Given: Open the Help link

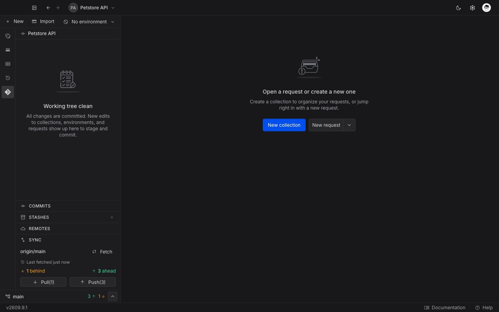Looking at the screenshot, I should 484,308.
